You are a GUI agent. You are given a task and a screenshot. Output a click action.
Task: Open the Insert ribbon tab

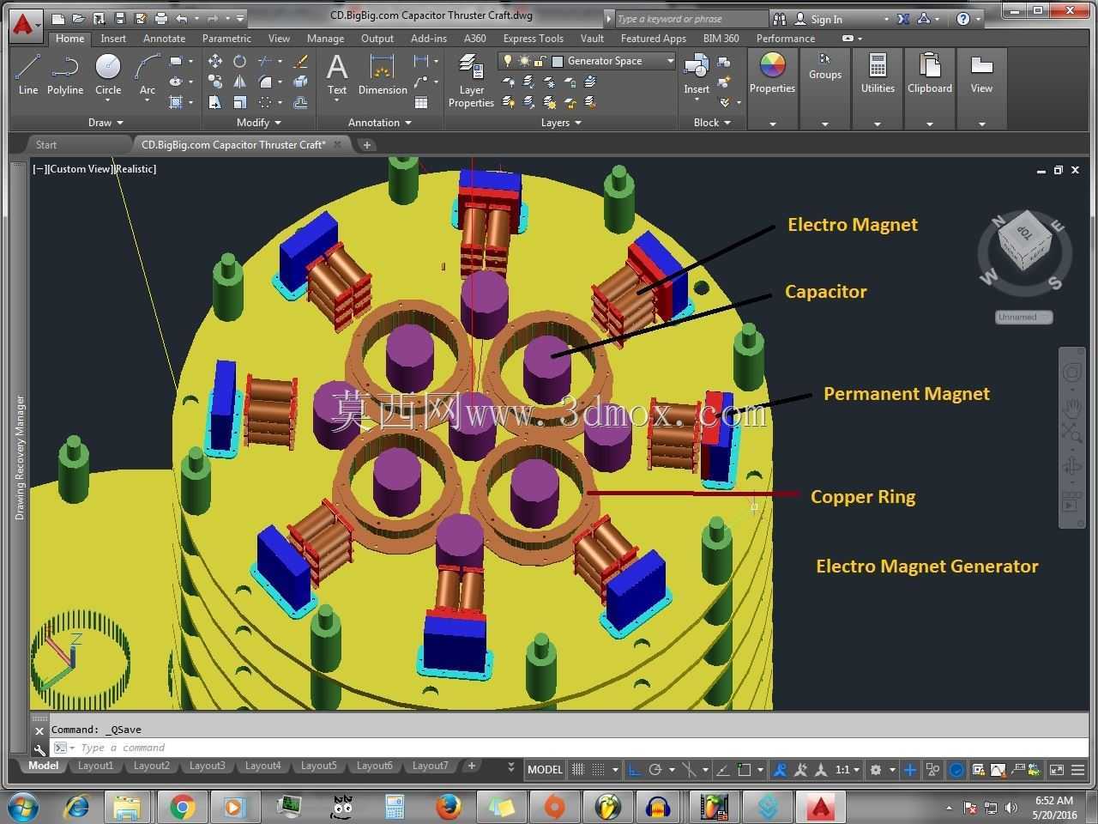tap(113, 39)
